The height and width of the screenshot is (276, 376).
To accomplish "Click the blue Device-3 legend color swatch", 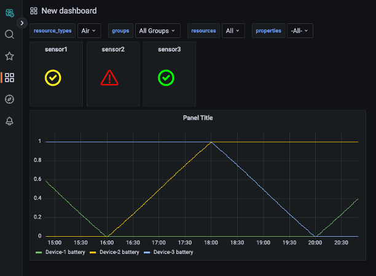I will click(x=147, y=252).
